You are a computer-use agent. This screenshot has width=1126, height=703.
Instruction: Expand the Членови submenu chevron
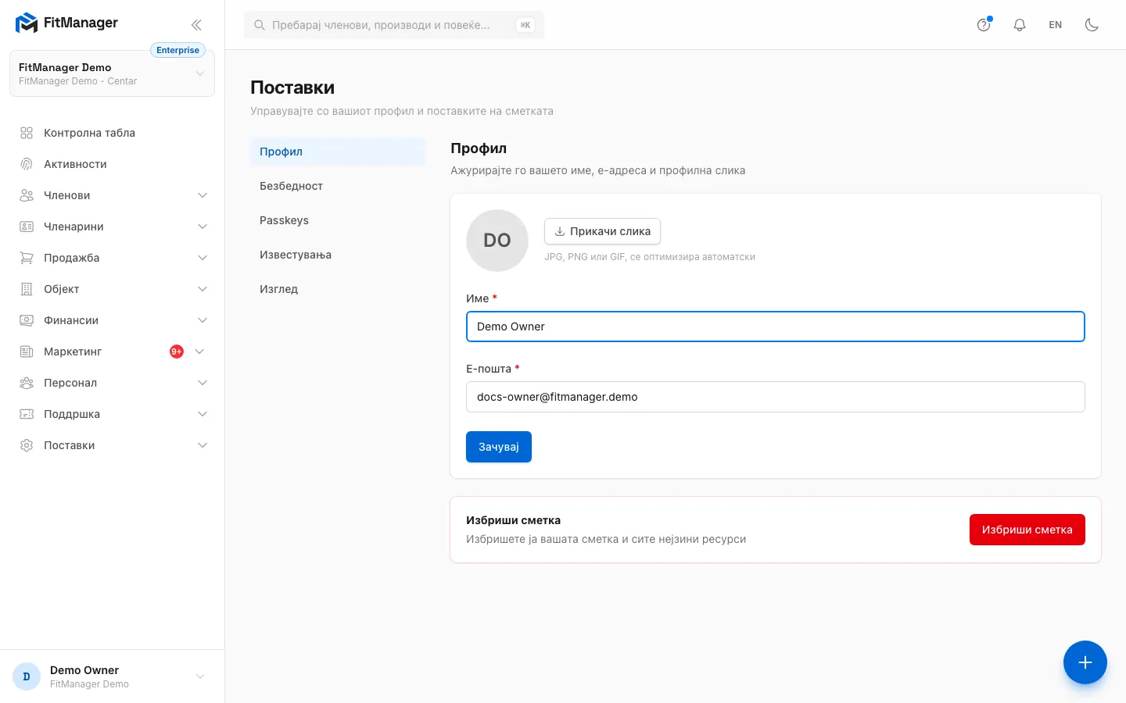coord(203,195)
